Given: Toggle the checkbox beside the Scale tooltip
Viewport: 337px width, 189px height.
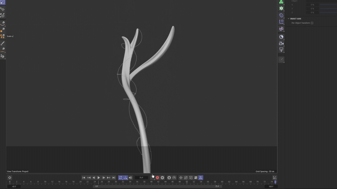Looking at the screenshot, I should point(13,36).
